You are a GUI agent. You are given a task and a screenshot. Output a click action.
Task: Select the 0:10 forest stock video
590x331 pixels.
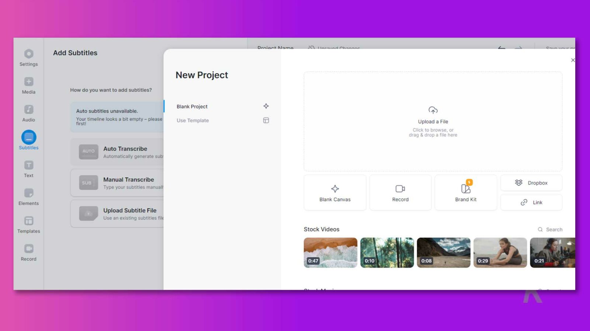pyautogui.click(x=387, y=253)
